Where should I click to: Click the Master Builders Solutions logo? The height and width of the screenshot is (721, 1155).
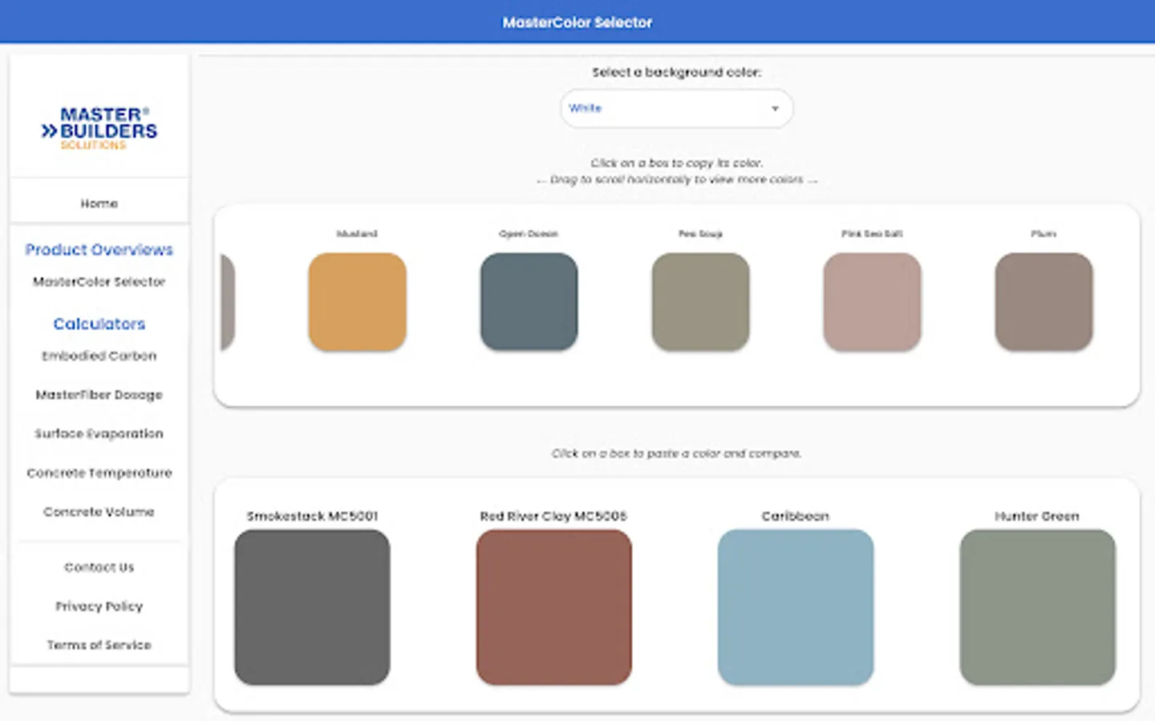tap(99, 128)
